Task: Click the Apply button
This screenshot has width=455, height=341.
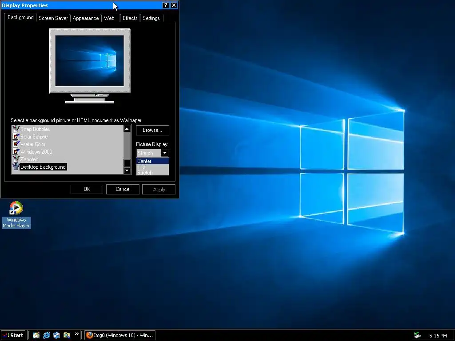Action: coord(159,189)
